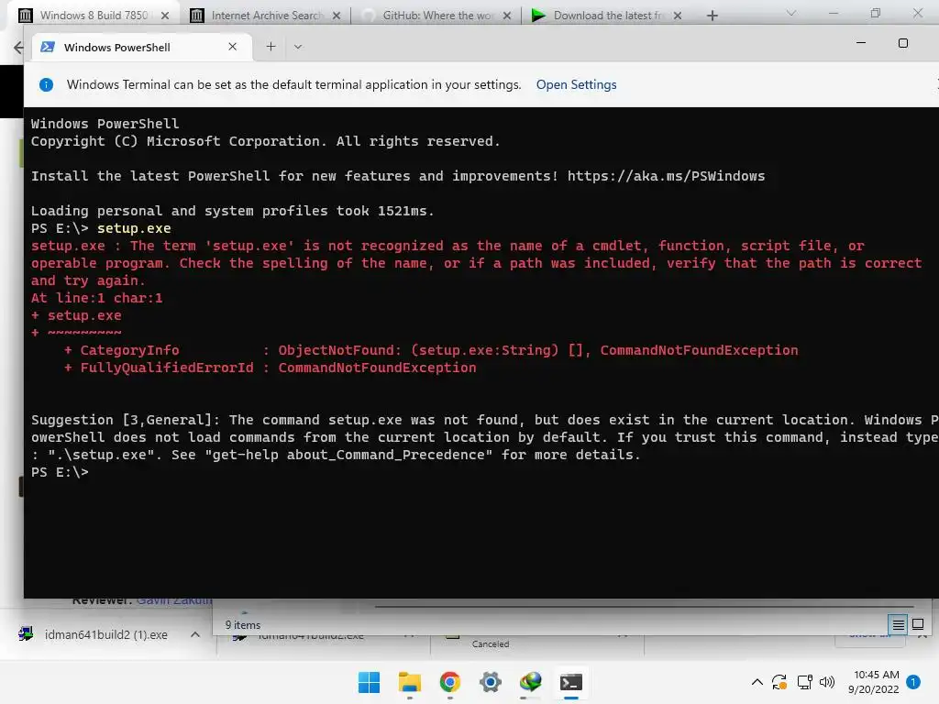Click the https://aka.ms/PSWindows URL text
Image resolution: width=939 pixels, height=704 pixels.
click(666, 176)
